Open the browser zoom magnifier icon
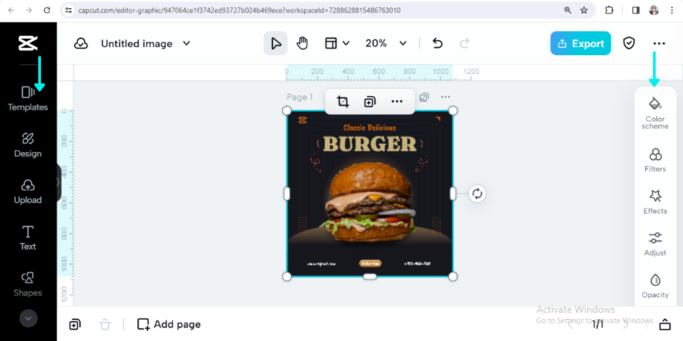The height and width of the screenshot is (341, 683). [568, 10]
